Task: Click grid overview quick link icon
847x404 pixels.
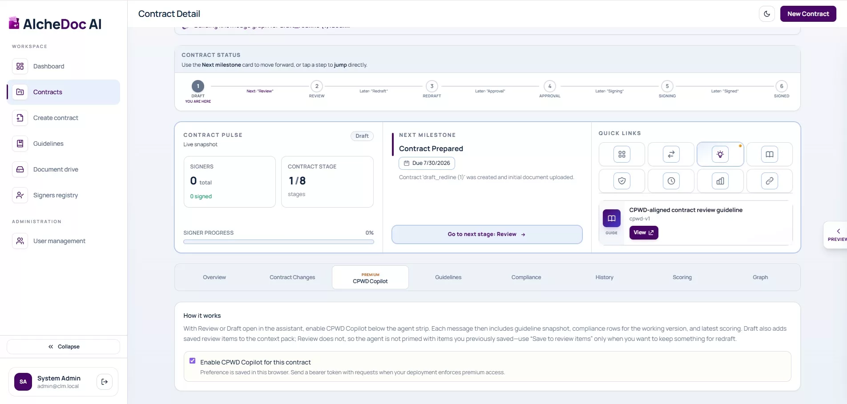Action: tap(622, 154)
